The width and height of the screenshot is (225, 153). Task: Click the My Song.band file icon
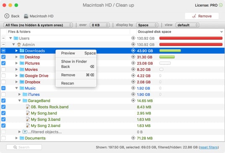[28, 113]
